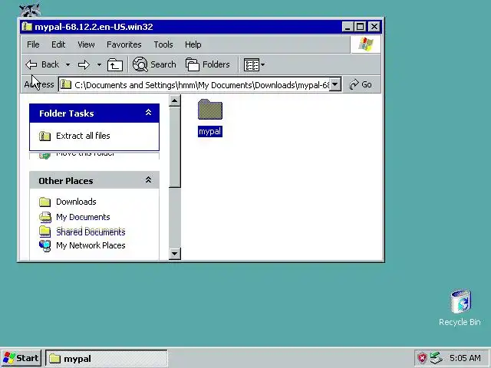The image size is (491, 368).
Task: Click Extract all files link
Action: tap(83, 136)
